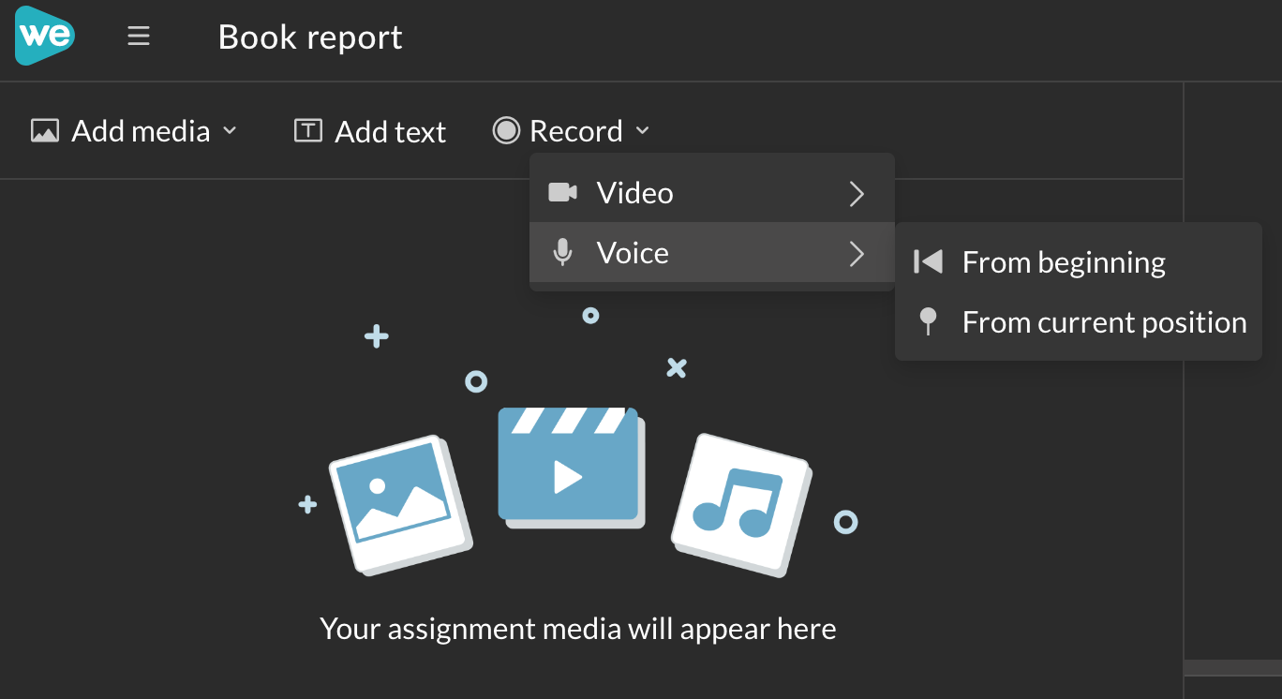
Task: Open the hamburger navigation menu
Action: point(138,36)
